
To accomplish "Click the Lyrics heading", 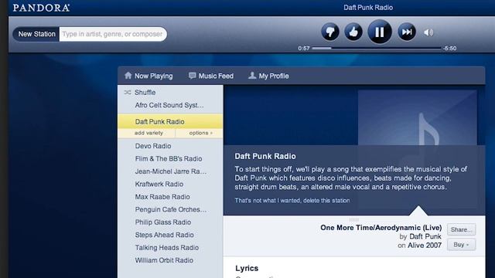I will point(247,268).
